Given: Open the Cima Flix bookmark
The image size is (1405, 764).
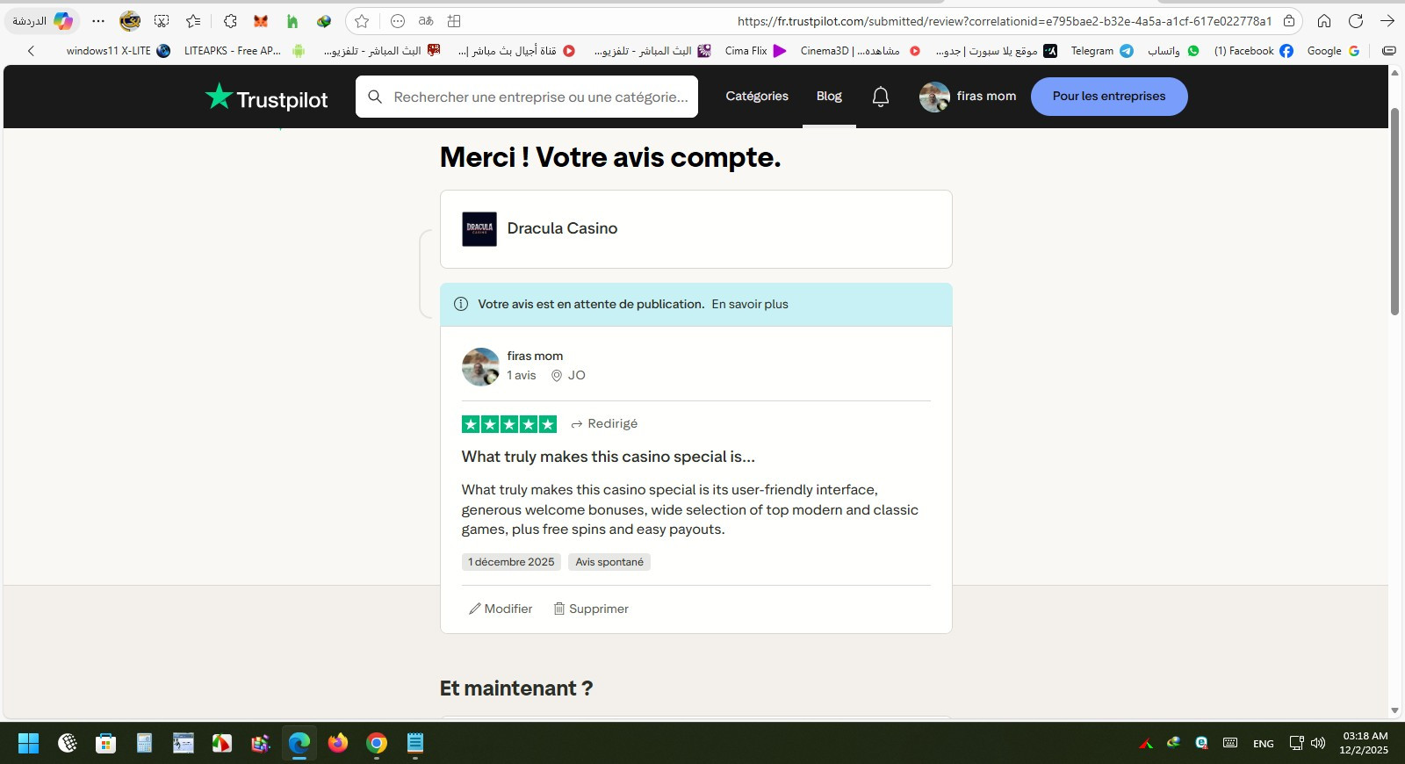Looking at the screenshot, I should (755, 51).
